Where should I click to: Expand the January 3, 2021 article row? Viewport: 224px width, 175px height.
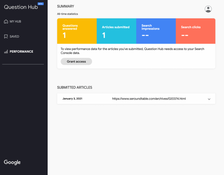pyautogui.click(x=209, y=99)
